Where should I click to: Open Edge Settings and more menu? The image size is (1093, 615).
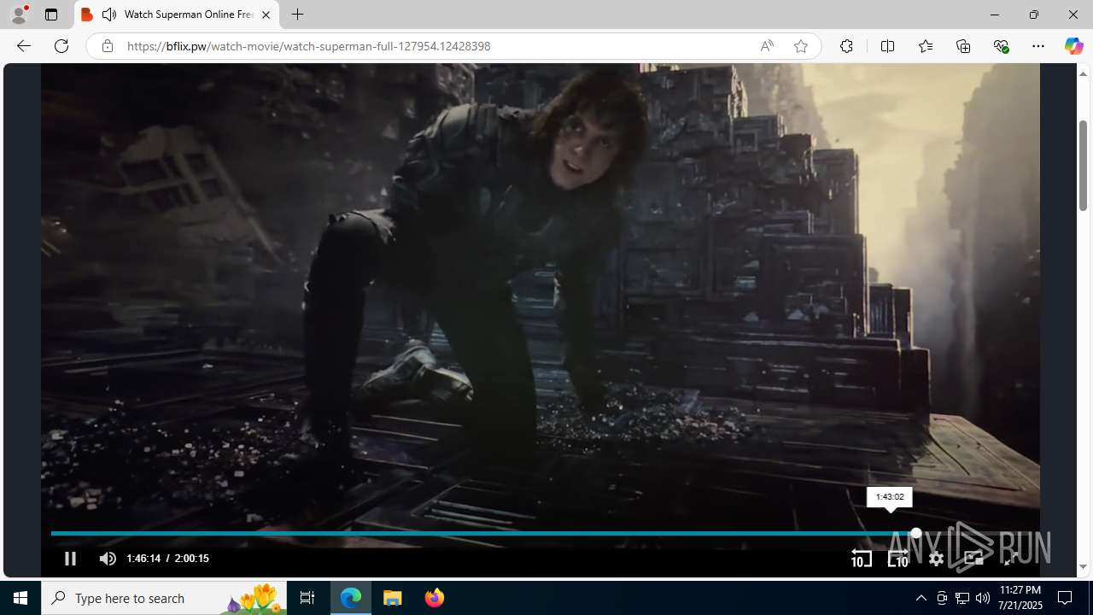tap(1038, 46)
